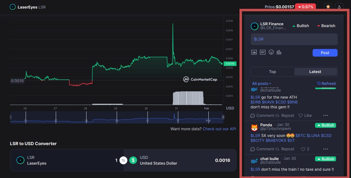This screenshot has width=351, height=178.
Task: Add LaserEyes to watchlist with star icon
Action: click(328, 7)
